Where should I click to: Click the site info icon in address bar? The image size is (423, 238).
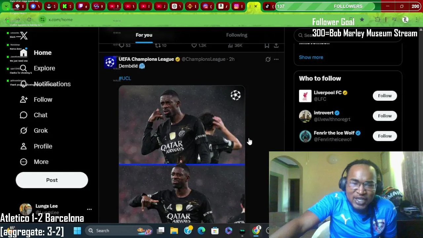coord(42,20)
